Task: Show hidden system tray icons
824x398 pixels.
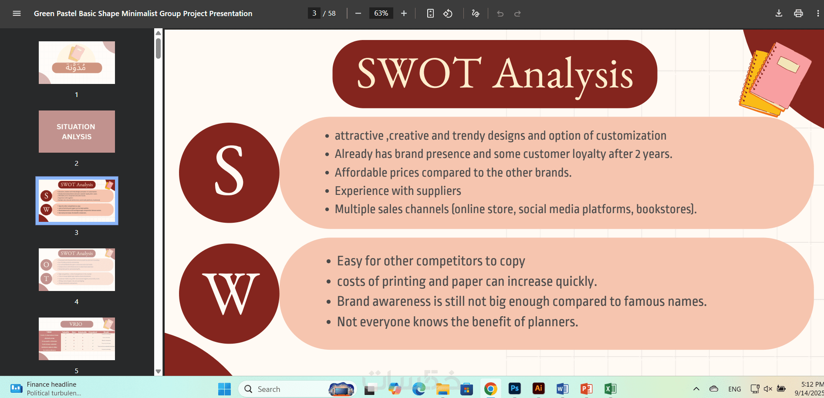Action: click(696, 389)
